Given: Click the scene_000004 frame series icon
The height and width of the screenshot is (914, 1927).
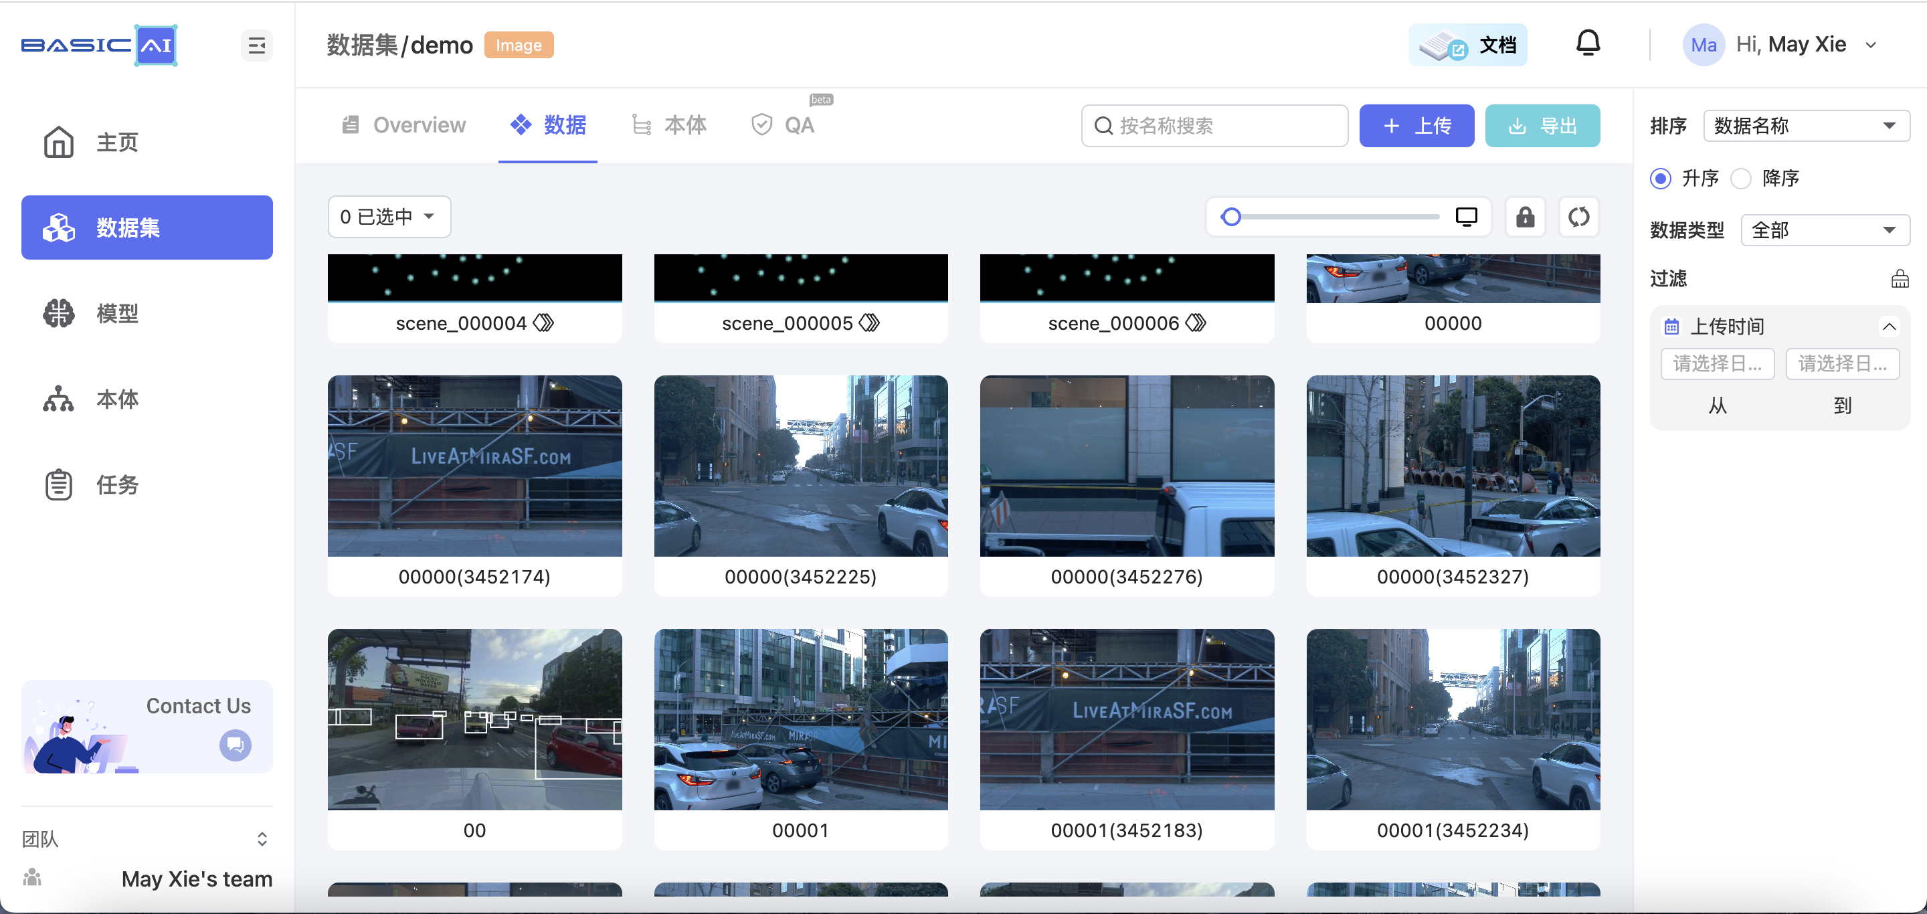Looking at the screenshot, I should tap(544, 323).
